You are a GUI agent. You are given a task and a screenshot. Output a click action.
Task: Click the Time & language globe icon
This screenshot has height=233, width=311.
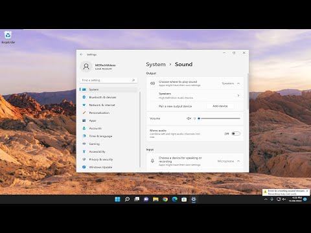[84, 136]
